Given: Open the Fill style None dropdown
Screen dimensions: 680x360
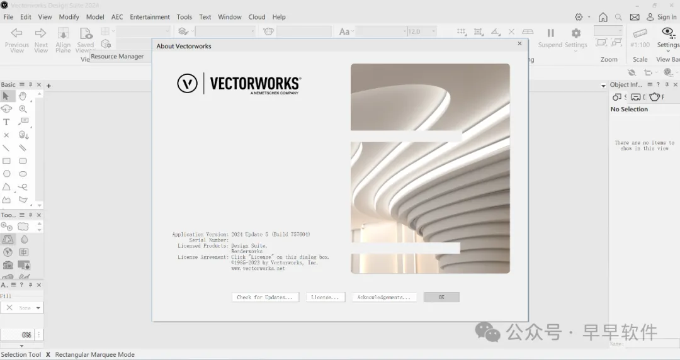Looking at the screenshot, I should coord(21,308).
